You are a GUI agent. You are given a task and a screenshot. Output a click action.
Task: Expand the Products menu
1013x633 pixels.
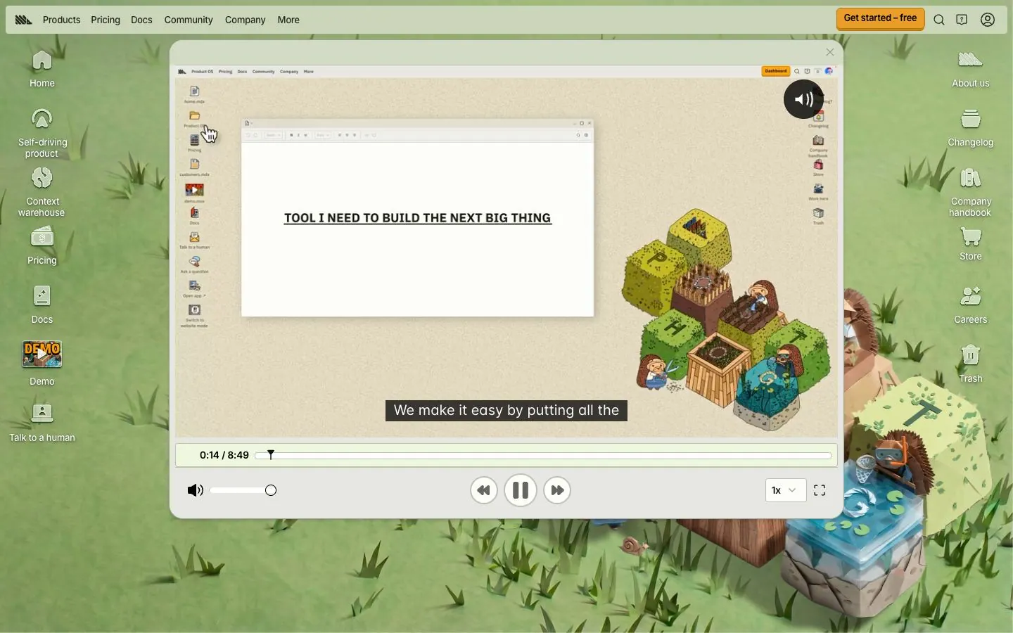pos(62,20)
